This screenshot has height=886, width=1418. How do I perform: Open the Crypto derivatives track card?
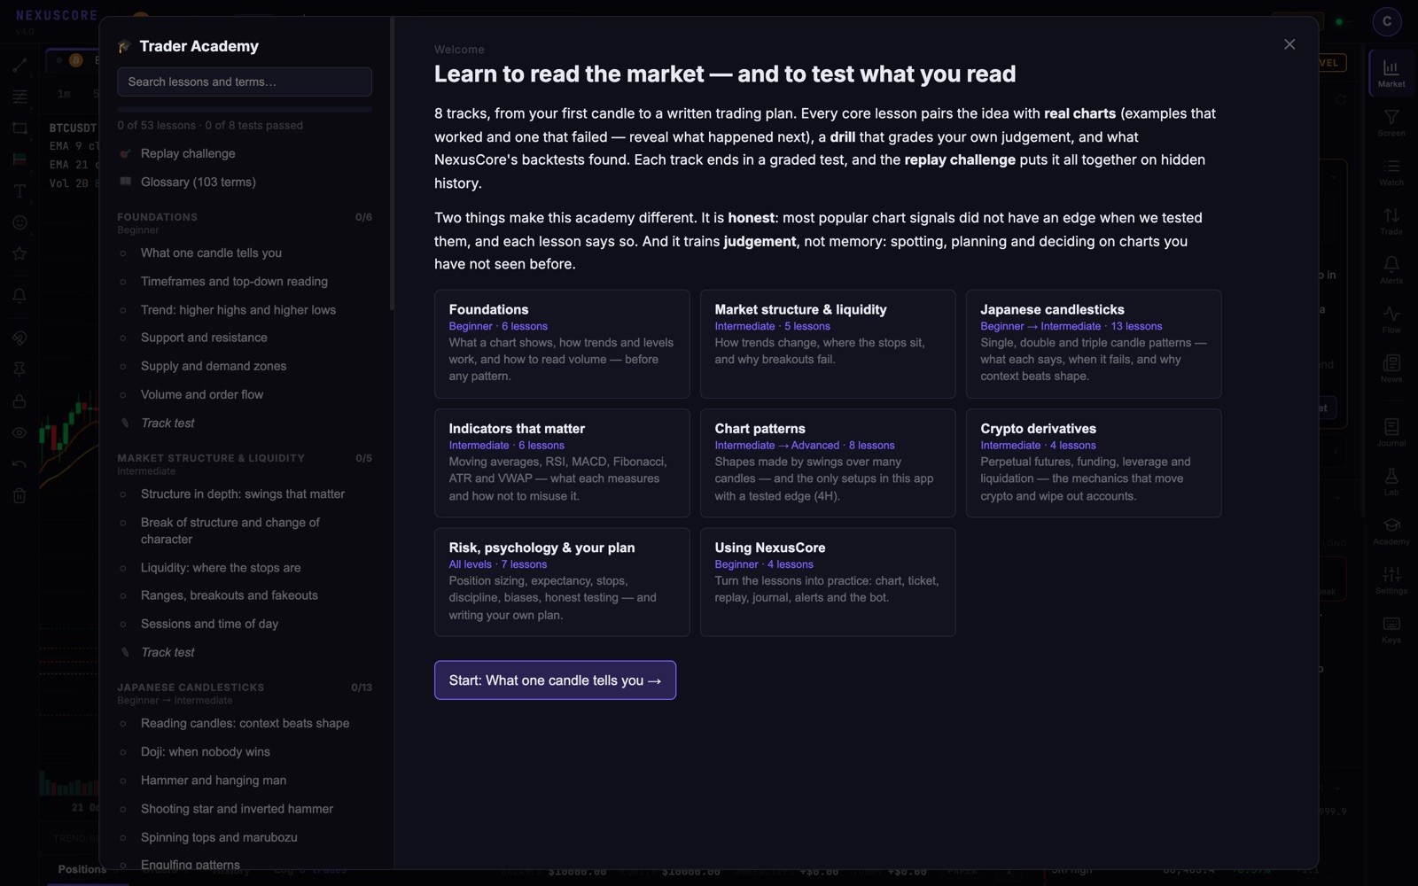coord(1094,462)
